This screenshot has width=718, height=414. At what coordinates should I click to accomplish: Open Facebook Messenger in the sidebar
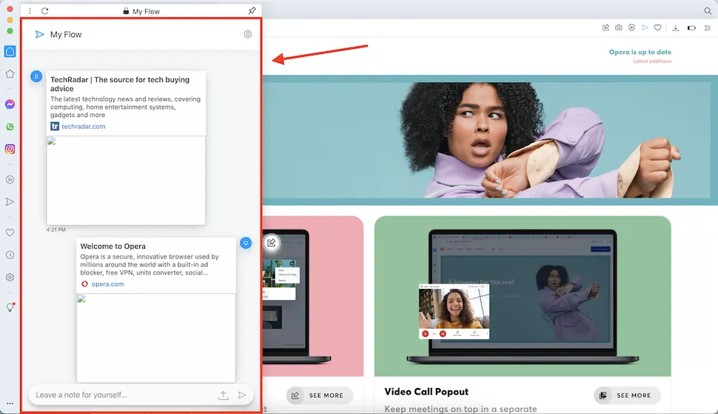[x=10, y=104]
